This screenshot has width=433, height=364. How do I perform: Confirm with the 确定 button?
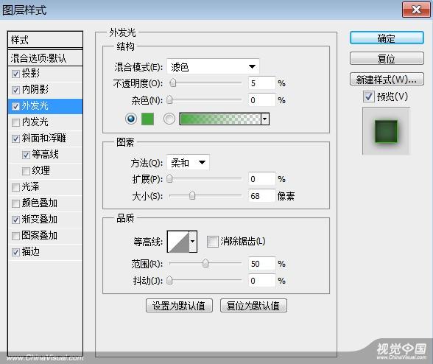(x=387, y=38)
